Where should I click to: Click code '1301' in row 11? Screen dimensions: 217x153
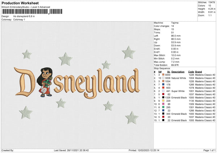(x=191, y=108)
